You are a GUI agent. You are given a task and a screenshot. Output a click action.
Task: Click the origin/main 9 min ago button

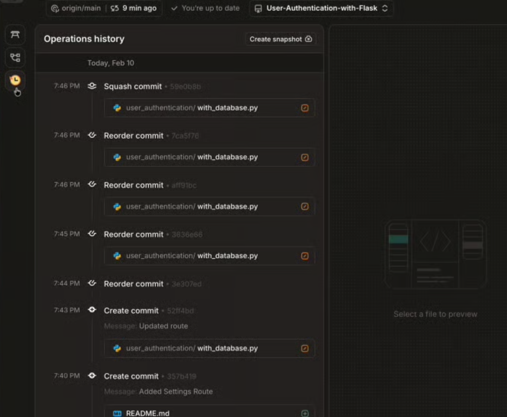click(x=104, y=8)
